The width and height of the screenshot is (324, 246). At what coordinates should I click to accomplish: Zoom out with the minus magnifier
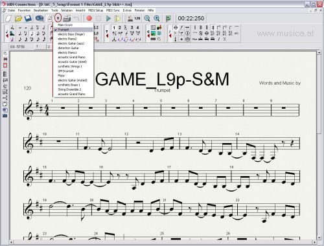coord(147,19)
